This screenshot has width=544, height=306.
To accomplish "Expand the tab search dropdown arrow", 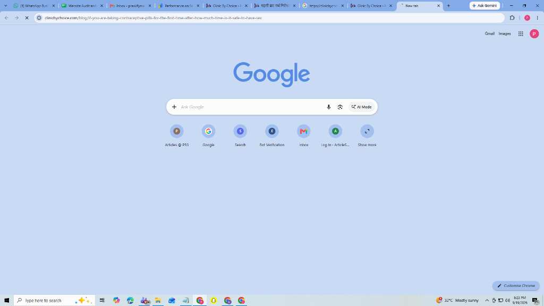I will 5,5.
